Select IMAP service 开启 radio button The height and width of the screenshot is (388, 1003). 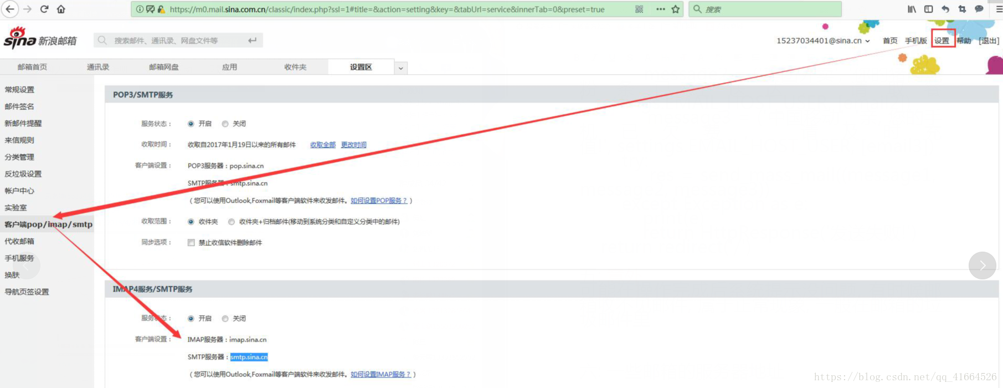[x=191, y=319]
